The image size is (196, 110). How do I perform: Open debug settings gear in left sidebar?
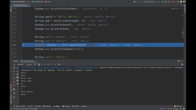[14, 93]
